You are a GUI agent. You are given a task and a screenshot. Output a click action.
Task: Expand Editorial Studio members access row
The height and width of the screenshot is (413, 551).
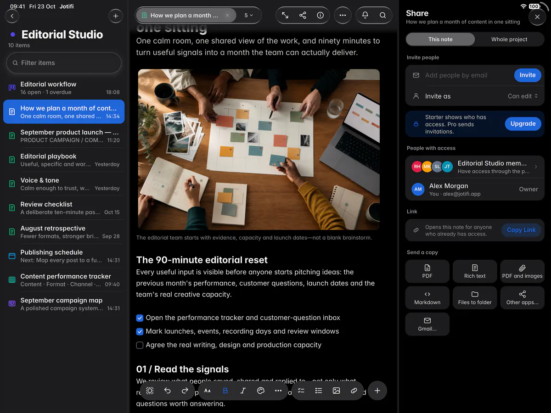[475, 167]
